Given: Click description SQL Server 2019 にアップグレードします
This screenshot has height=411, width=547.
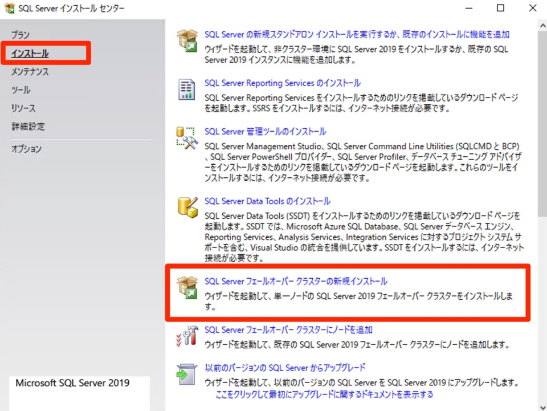Looking at the screenshot, I should (361, 382).
